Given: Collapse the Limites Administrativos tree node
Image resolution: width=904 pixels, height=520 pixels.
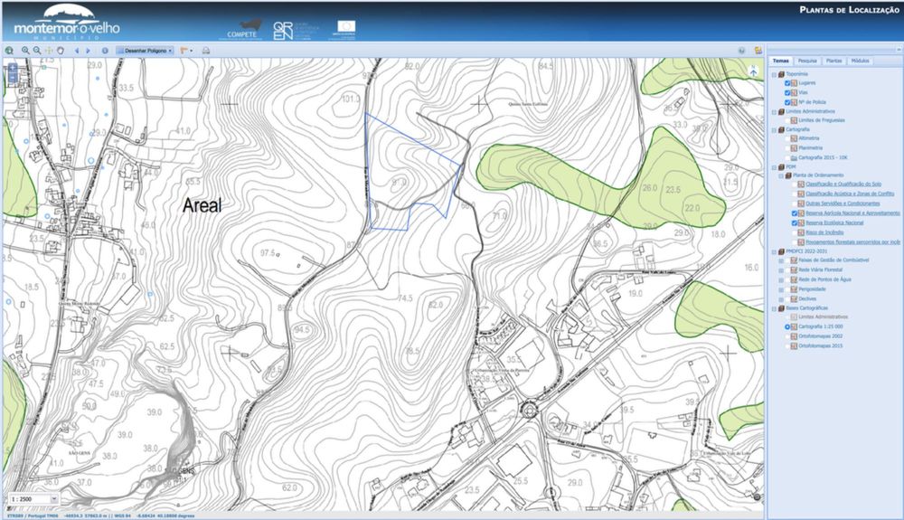Looking at the screenshot, I should coord(774,112).
